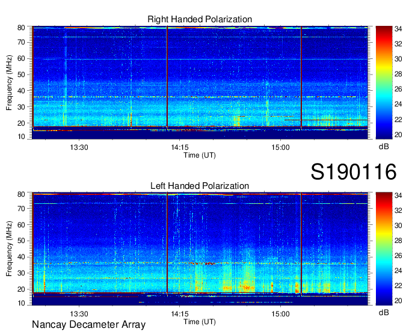This screenshot has width=409, height=332.
Task: Click the 'Time (UT)' axis label of bottom plot
Action: (x=200, y=322)
